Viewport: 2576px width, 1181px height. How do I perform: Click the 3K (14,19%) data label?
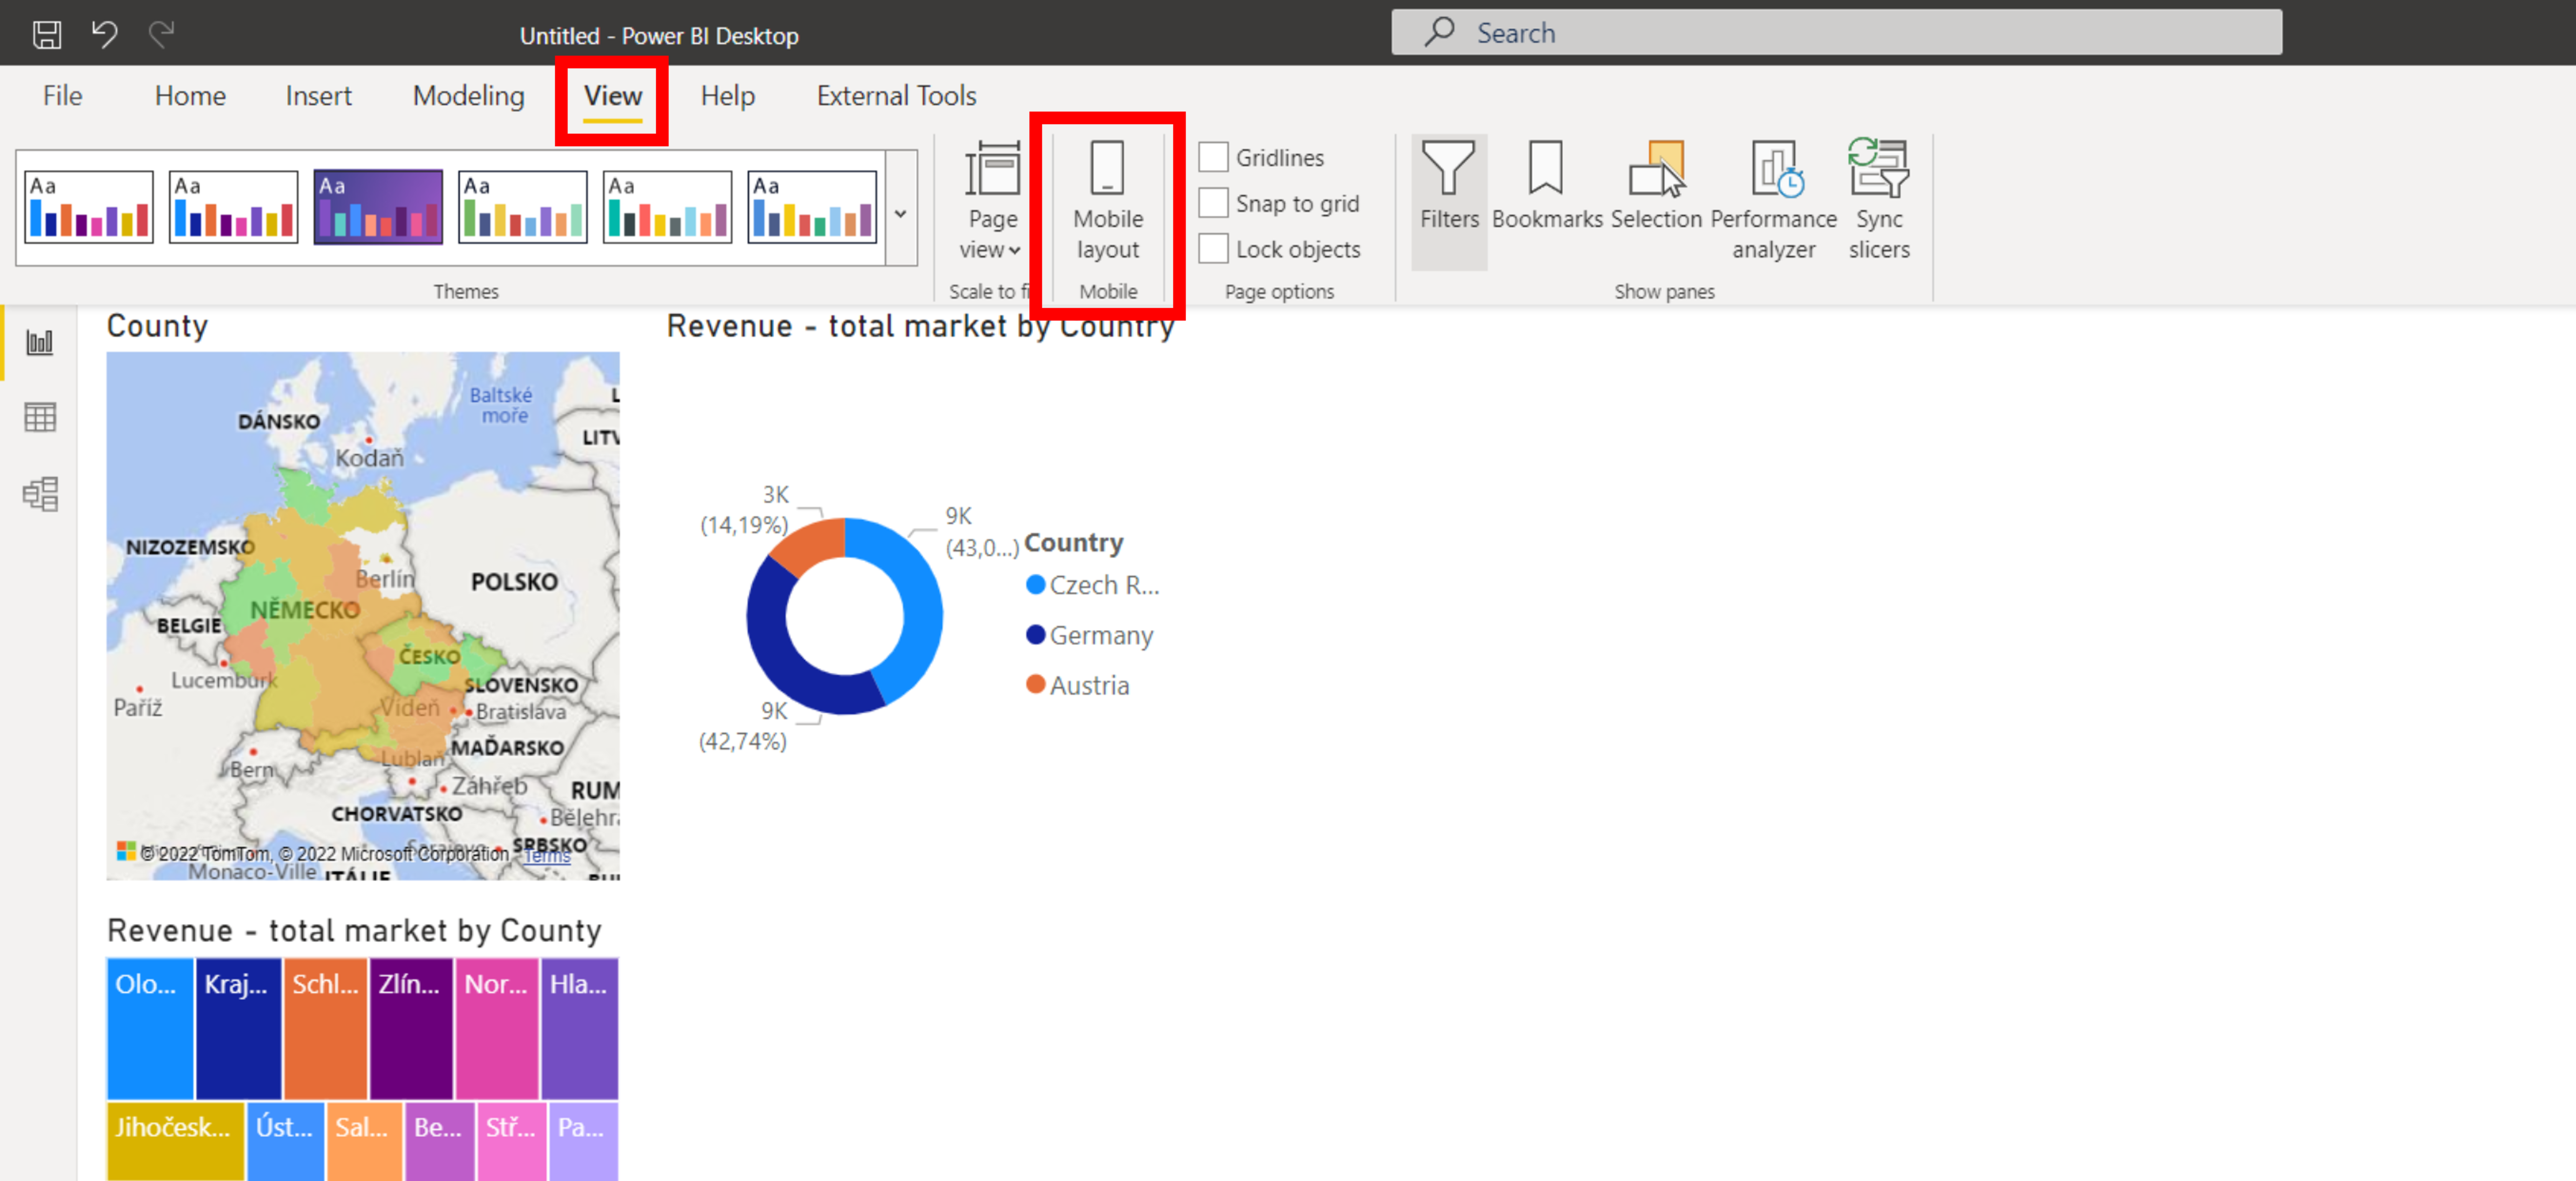[745, 509]
